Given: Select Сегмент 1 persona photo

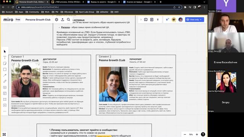Looking at the screenshot, I should (x=26, y=80).
